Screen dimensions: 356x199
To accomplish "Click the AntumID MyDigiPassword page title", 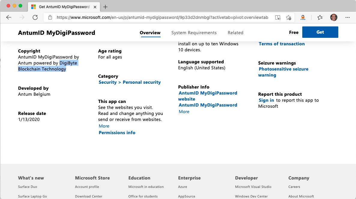I will click(56, 33).
